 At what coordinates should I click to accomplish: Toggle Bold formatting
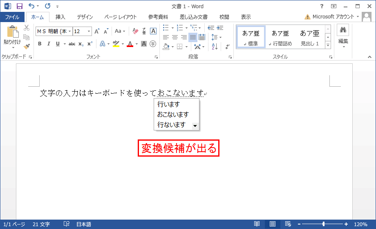(x=40, y=44)
